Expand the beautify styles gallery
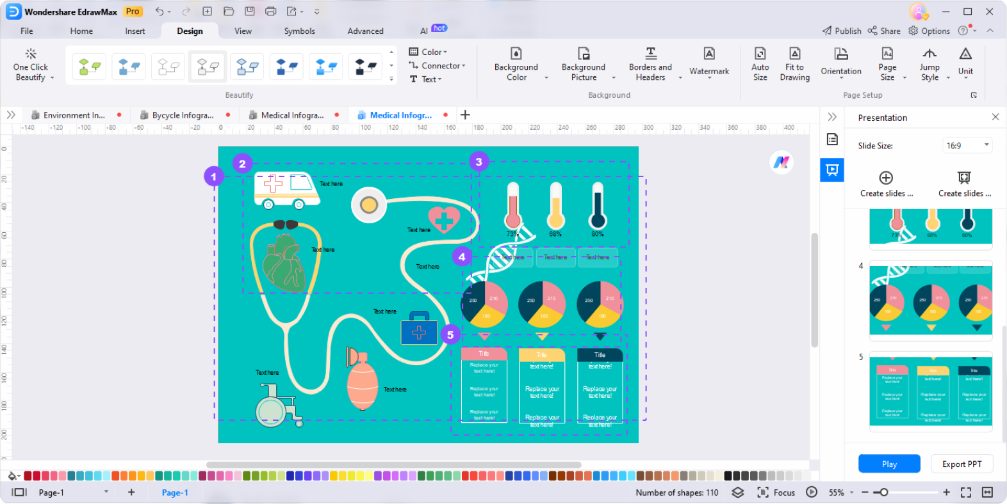Image resolution: width=1007 pixels, height=504 pixels. point(391,79)
